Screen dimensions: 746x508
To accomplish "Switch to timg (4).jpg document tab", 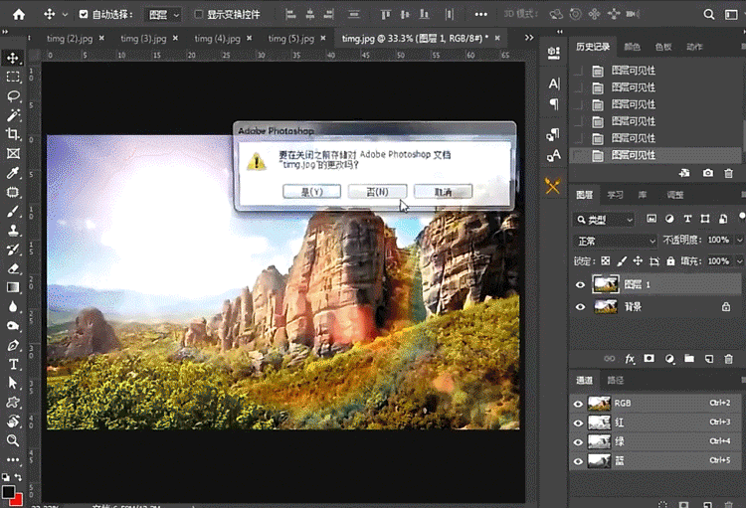I will click(217, 39).
